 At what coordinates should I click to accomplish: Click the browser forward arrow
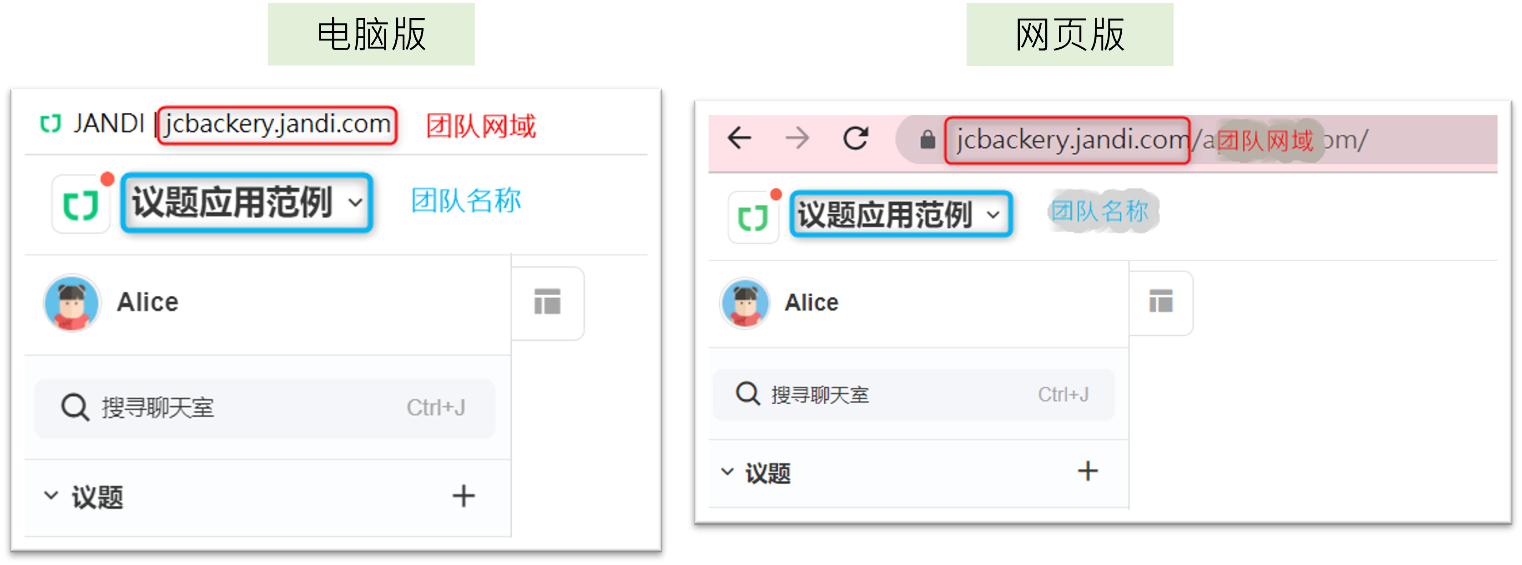[x=797, y=138]
